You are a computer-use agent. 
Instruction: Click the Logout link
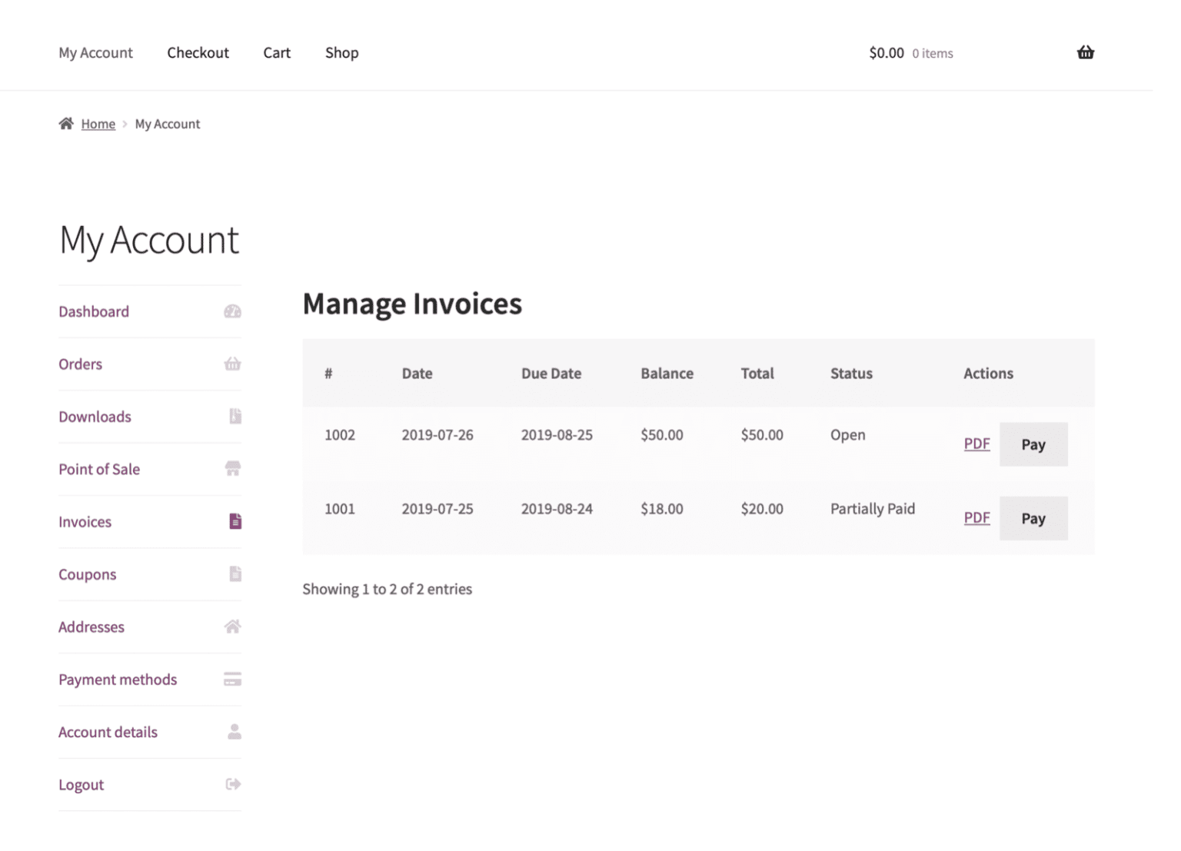[x=81, y=785]
